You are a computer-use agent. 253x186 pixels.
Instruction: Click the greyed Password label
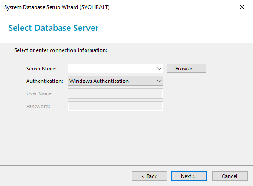[38, 106]
